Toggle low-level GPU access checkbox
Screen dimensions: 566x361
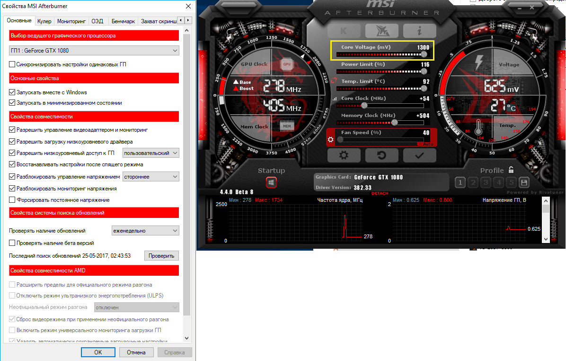click(x=12, y=153)
